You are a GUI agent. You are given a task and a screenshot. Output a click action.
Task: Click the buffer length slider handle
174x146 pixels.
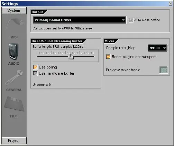click(71, 56)
